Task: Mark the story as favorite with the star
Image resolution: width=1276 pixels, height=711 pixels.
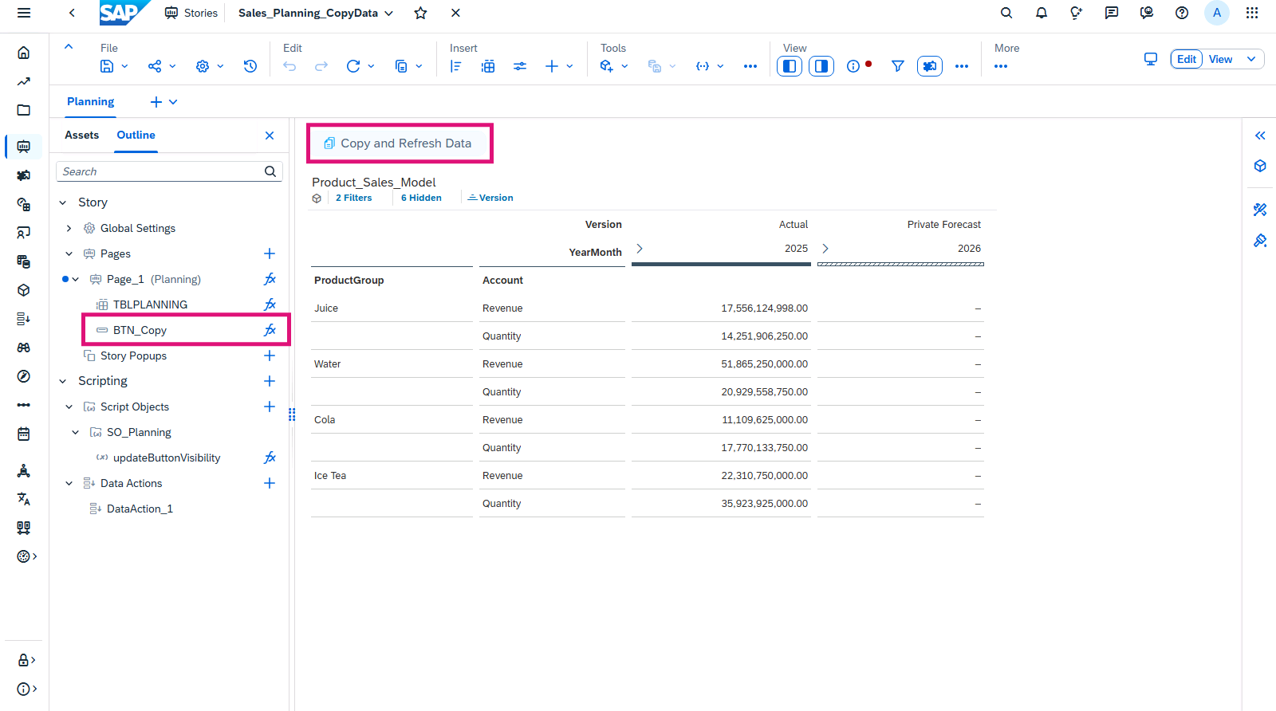Action: pos(420,13)
